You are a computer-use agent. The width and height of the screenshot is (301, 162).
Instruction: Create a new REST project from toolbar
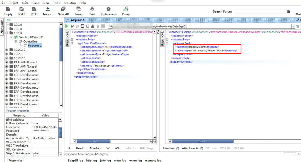pyautogui.click(x=34, y=9)
